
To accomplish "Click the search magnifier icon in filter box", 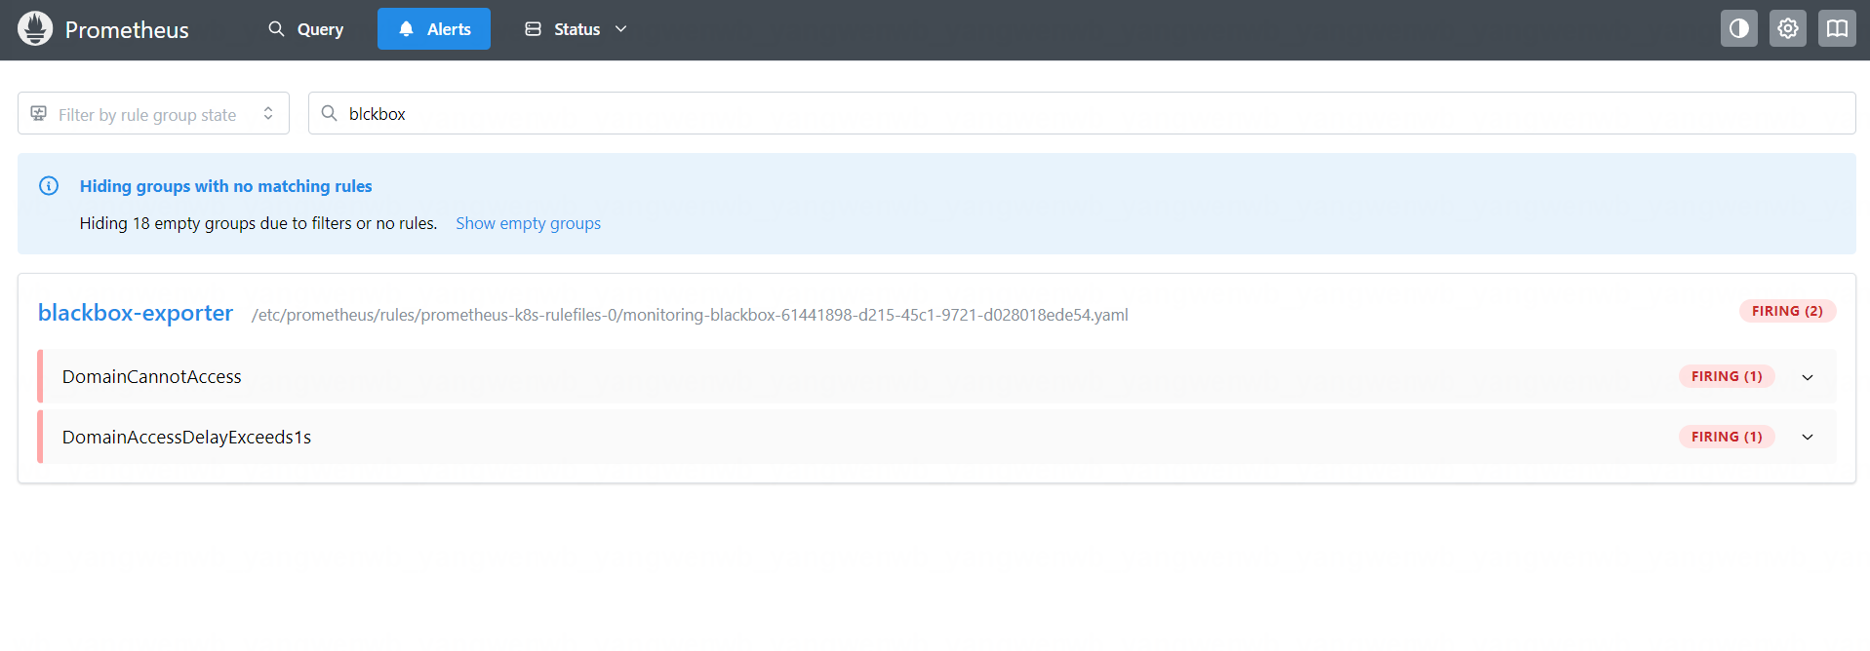I will (330, 114).
